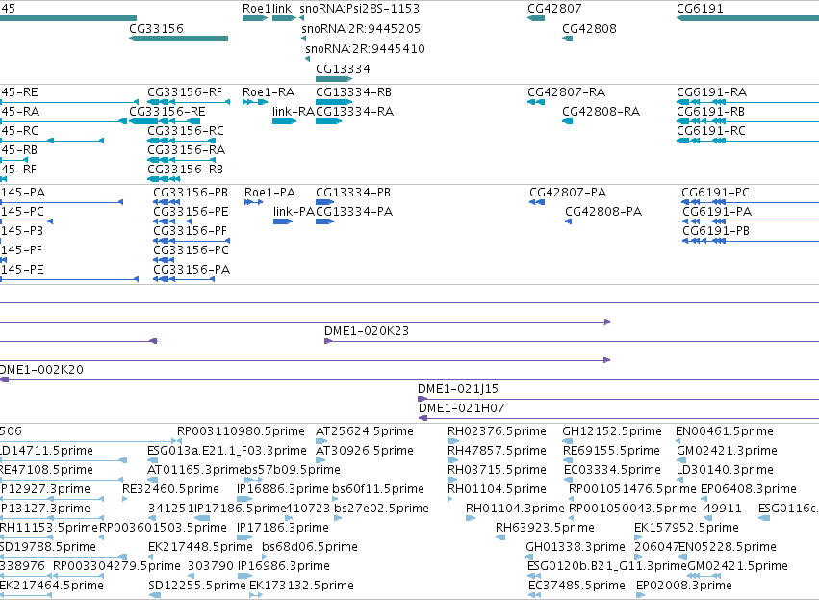Click protein CG33156-PC label
Viewport: 819px width, 600px height.
click(x=191, y=250)
